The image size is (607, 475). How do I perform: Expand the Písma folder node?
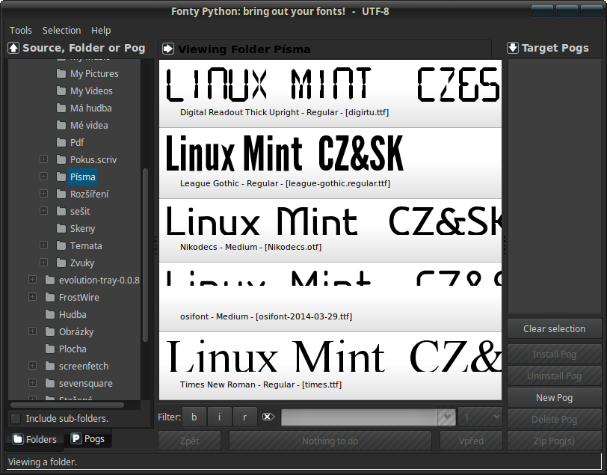coord(44,177)
